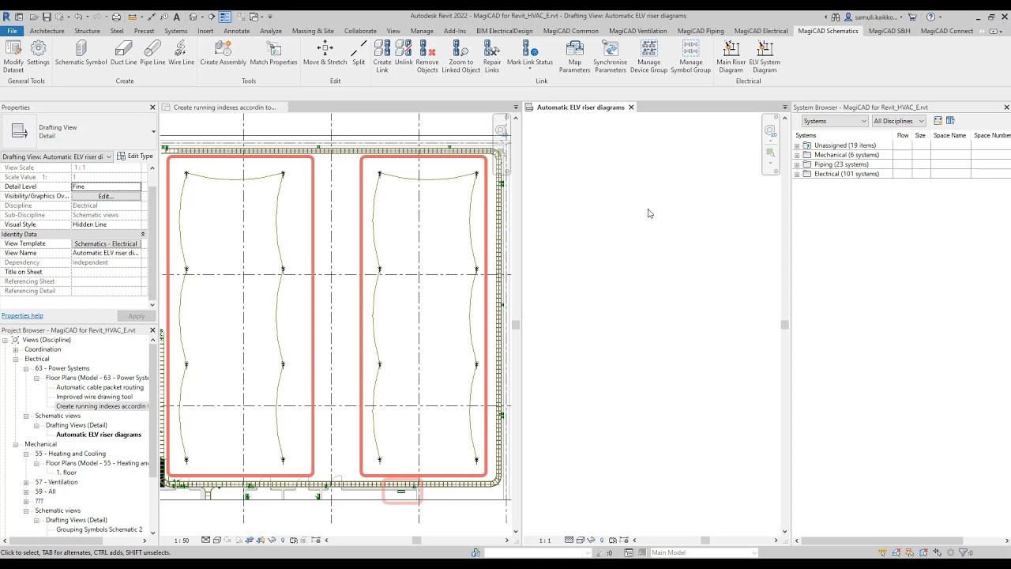Open the Drafting View instance filter dropdown
This screenshot has height=569, width=1011.
coord(57,156)
